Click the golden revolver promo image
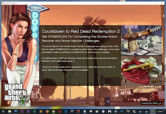Viewport: 166px width, 114px height. pyautogui.click(x=141, y=71)
